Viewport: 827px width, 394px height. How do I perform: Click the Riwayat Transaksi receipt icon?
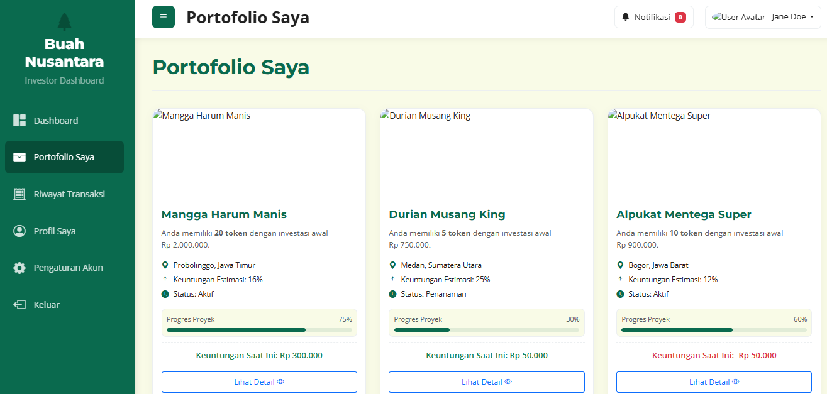click(x=19, y=194)
